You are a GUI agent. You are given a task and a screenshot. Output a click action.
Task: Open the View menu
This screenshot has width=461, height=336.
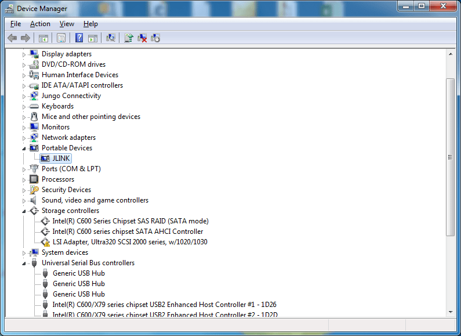pyautogui.click(x=67, y=24)
